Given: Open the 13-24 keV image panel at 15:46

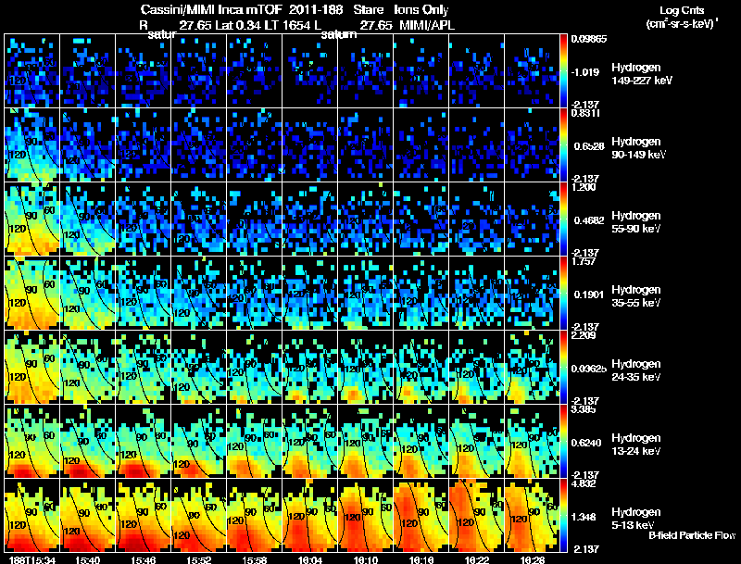Looking at the screenshot, I should tap(144, 442).
